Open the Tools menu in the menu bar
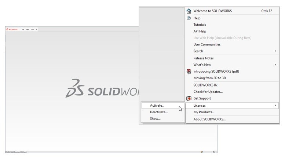The height and width of the screenshot is (158, 285). [x=32, y=29]
